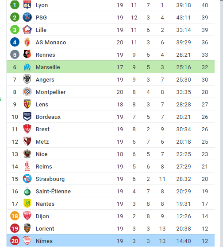
Task: Click the Nantes yellow crest
Action: (27, 204)
